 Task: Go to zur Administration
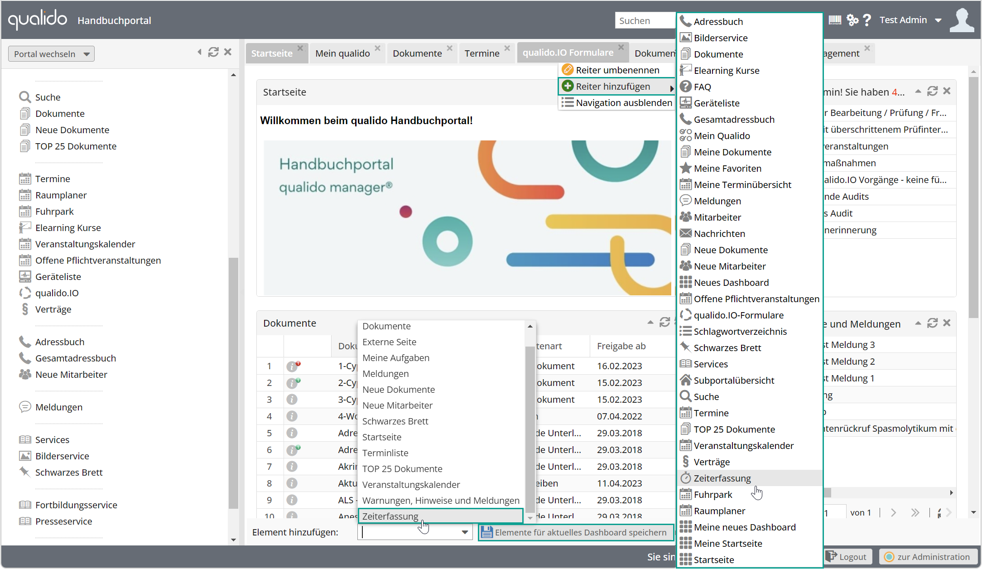point(927,556)
